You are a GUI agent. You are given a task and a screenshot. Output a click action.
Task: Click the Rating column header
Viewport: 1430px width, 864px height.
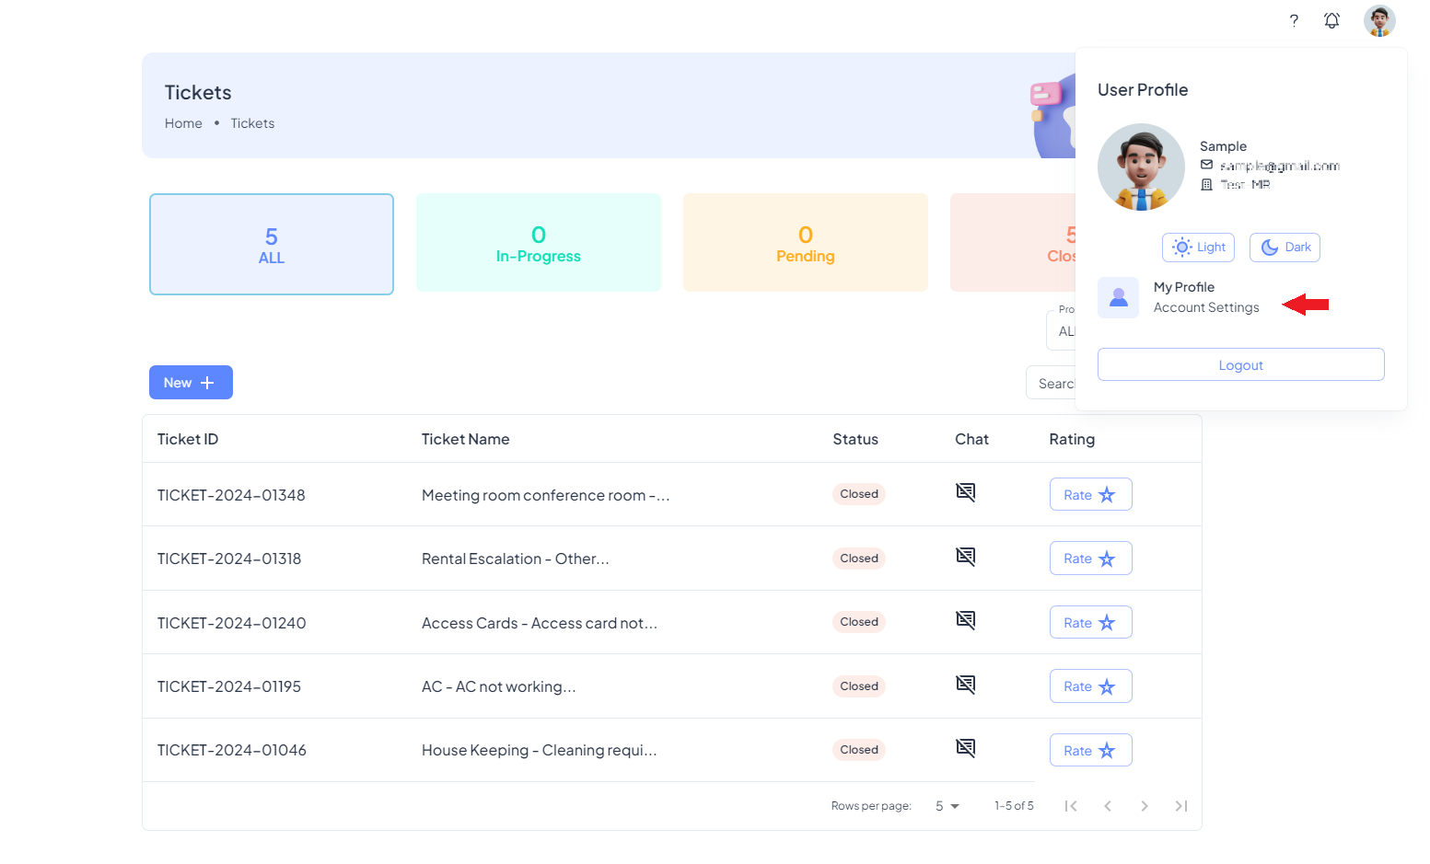point(1072,439)
